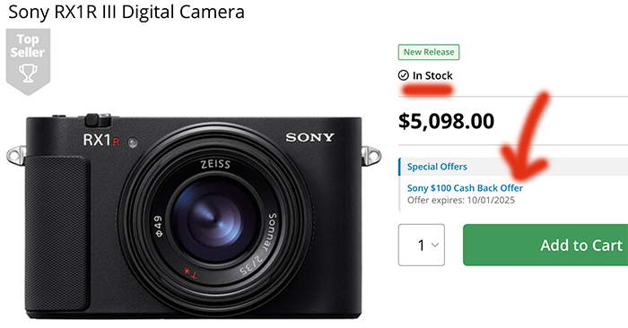
Task: Click the right strap lug on the camera
Action: [371, 156]
